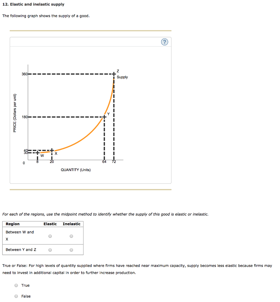This screenshot has height=302, width=280.
Task: Click the Supply label next to point Z
Action: tap(122, 77)
